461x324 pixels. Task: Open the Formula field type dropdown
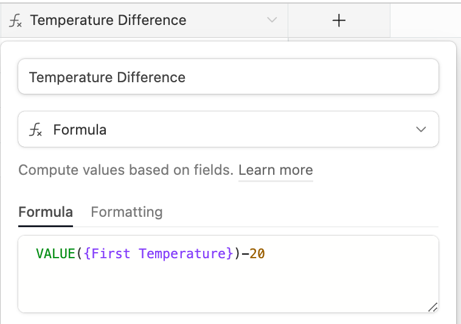tap(228, 129)
